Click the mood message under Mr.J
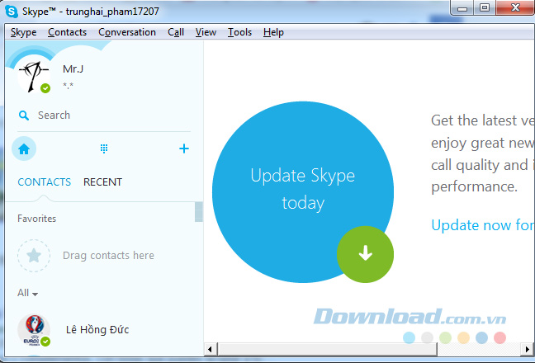Screen dimensions: 535x363 (x=68, y=85)
